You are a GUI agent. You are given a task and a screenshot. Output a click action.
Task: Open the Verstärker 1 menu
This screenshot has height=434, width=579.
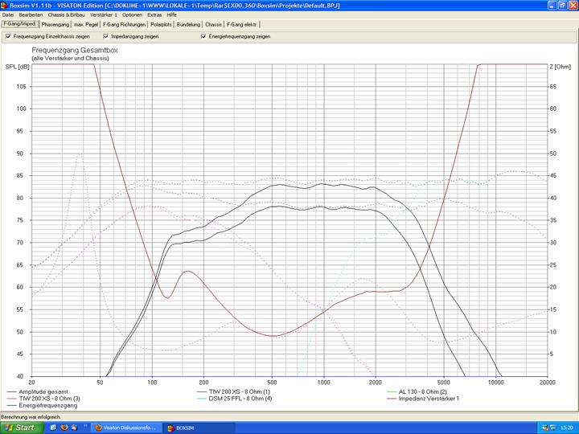(x=104, y=14)
